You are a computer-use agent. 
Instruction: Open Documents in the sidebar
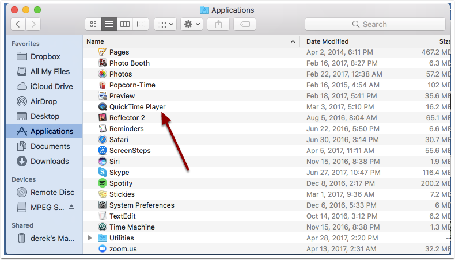click(x=44, y=146)
